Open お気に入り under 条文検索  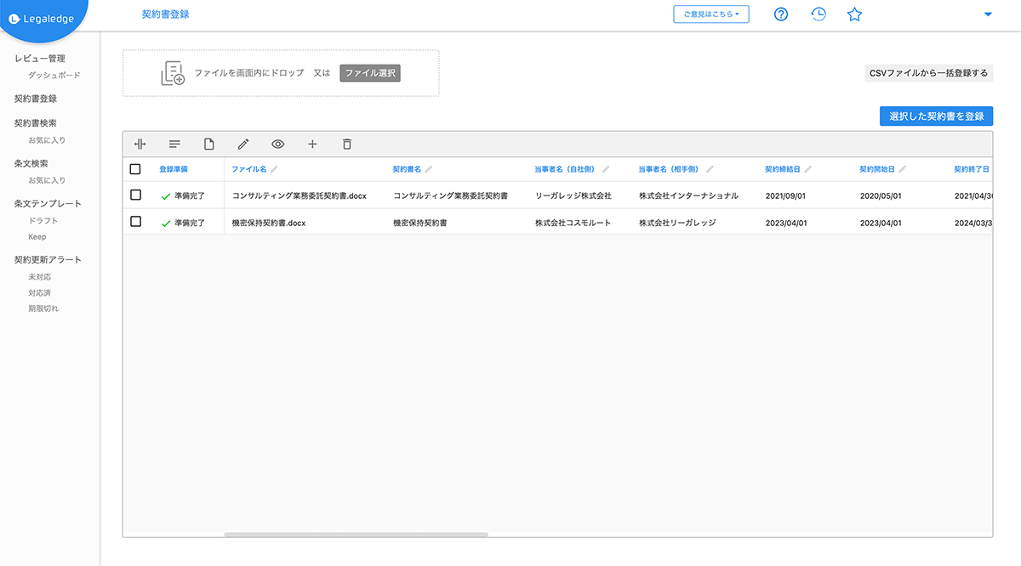47,180
